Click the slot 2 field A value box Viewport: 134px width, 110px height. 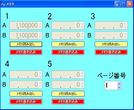(x=68, y=25)
